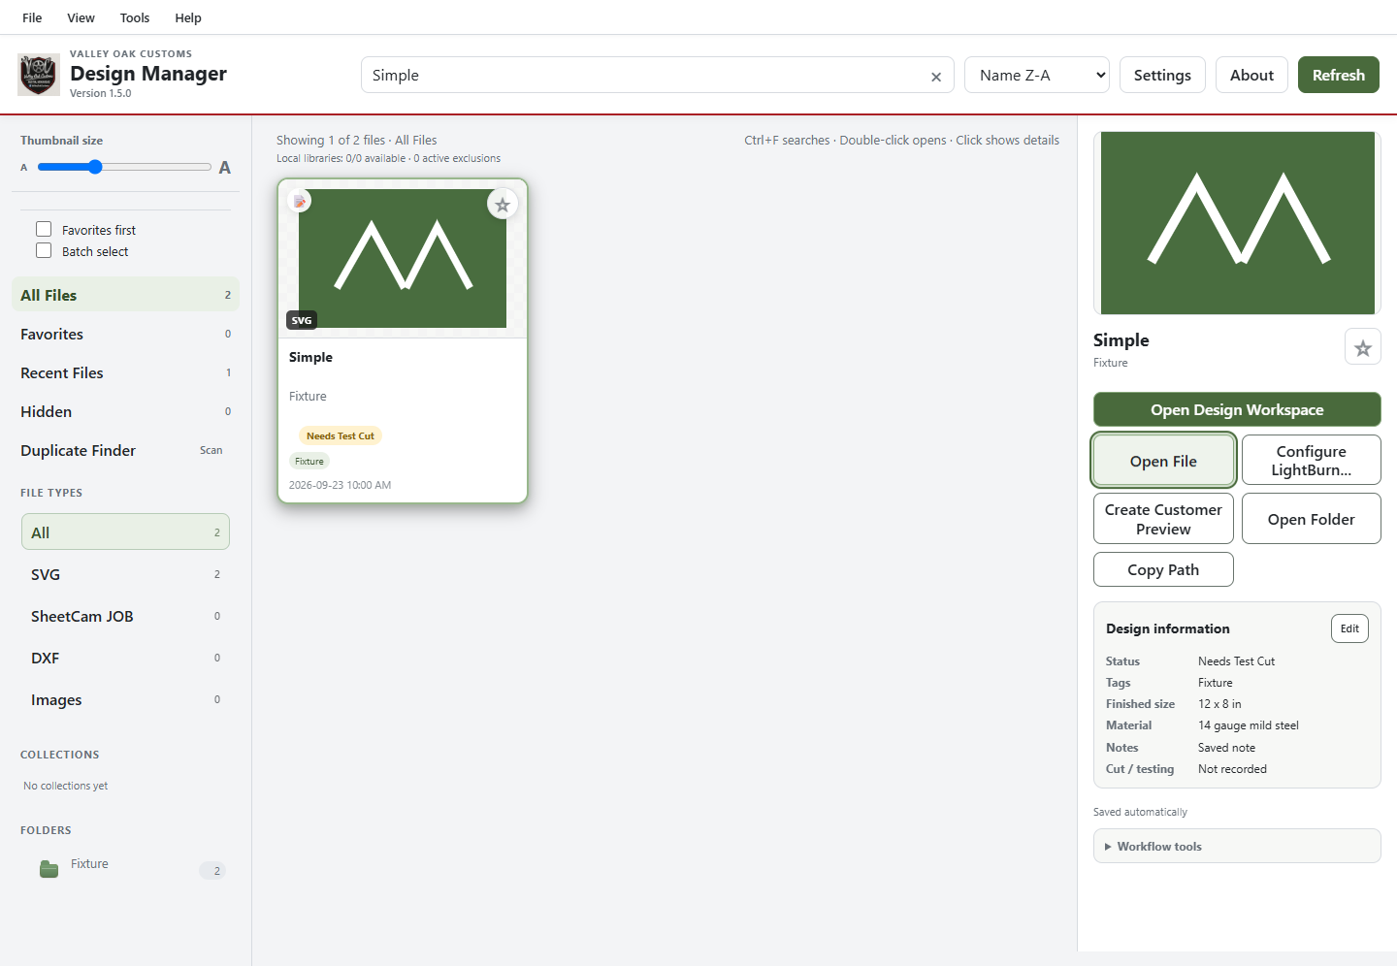Image resolution: width=1397 pixels, height=966 pixels.
Task: Click the Valley Oak Customs logo icon
Action: coord(39,75)
